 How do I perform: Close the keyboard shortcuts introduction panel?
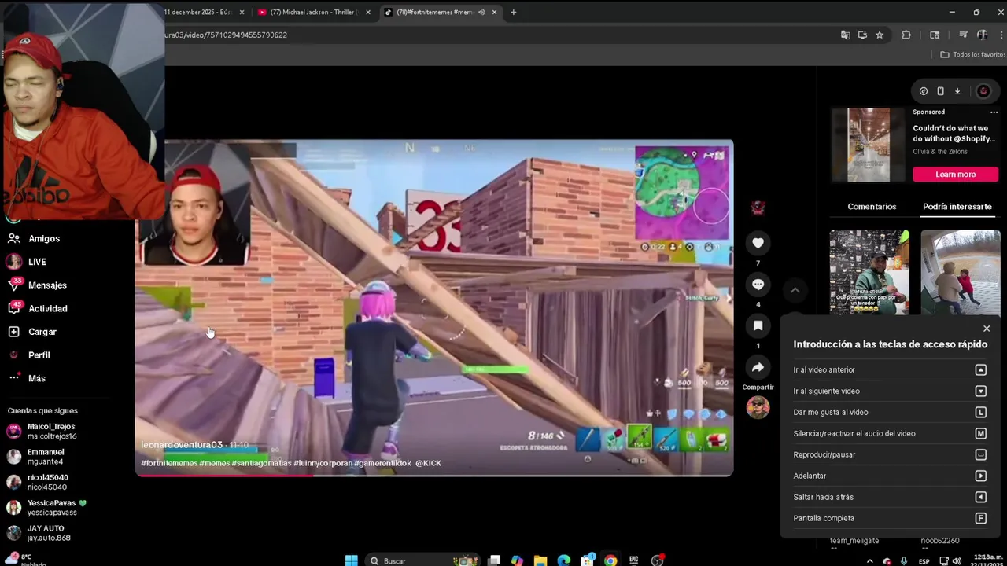(987, 329)
